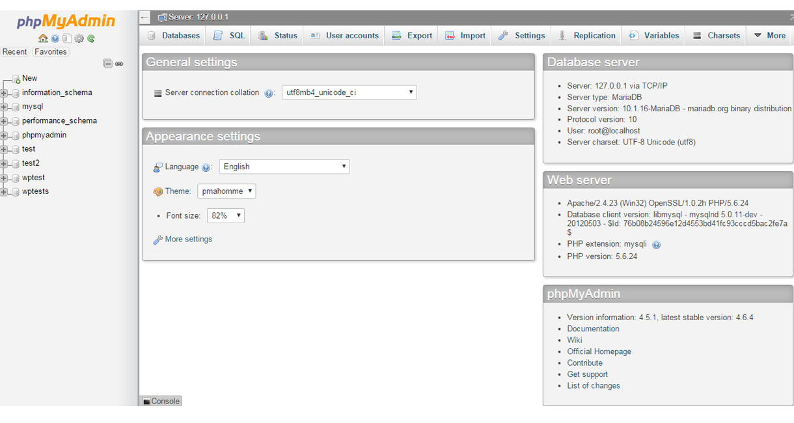This screenshot has width=794, height=423.
Task: Open navigation panel settings gear icon
Action: (x=79, y=38)
